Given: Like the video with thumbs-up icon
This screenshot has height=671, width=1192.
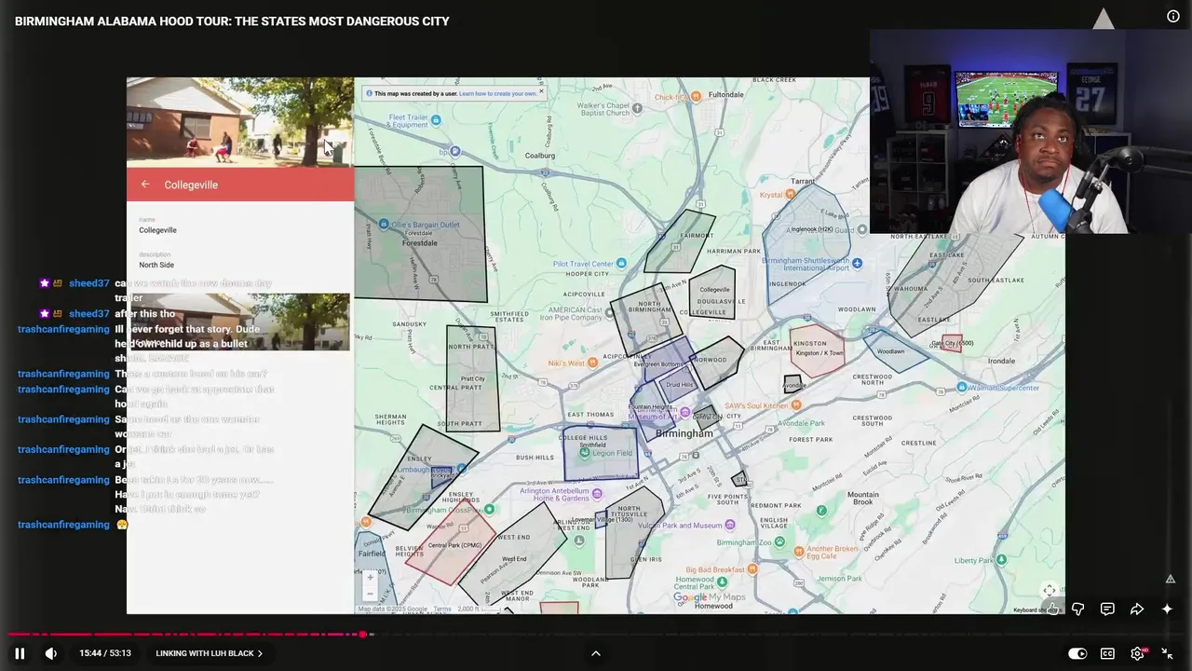Looking at the screenshot, I should pos(1051,609).
